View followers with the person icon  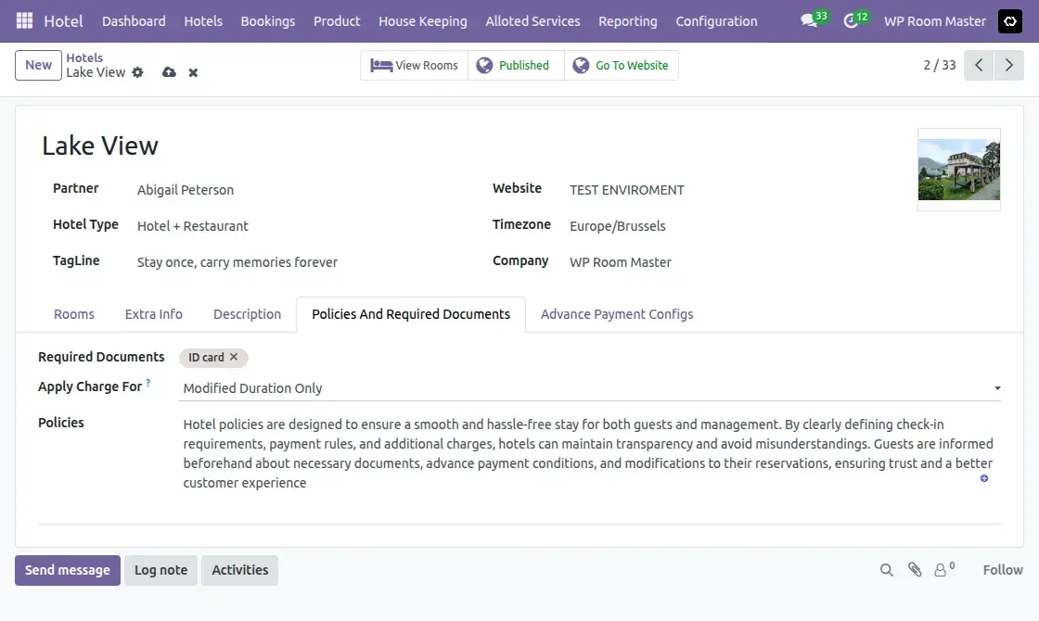tap(942, 569)
